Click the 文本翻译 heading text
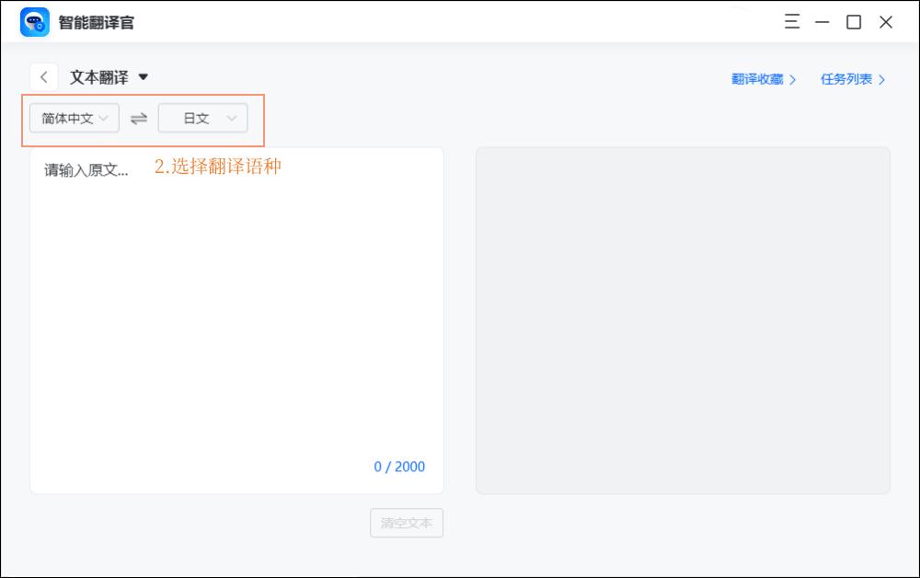Image resolution: width=920 pixels, height=578 pixels. [x=99, y=77]
